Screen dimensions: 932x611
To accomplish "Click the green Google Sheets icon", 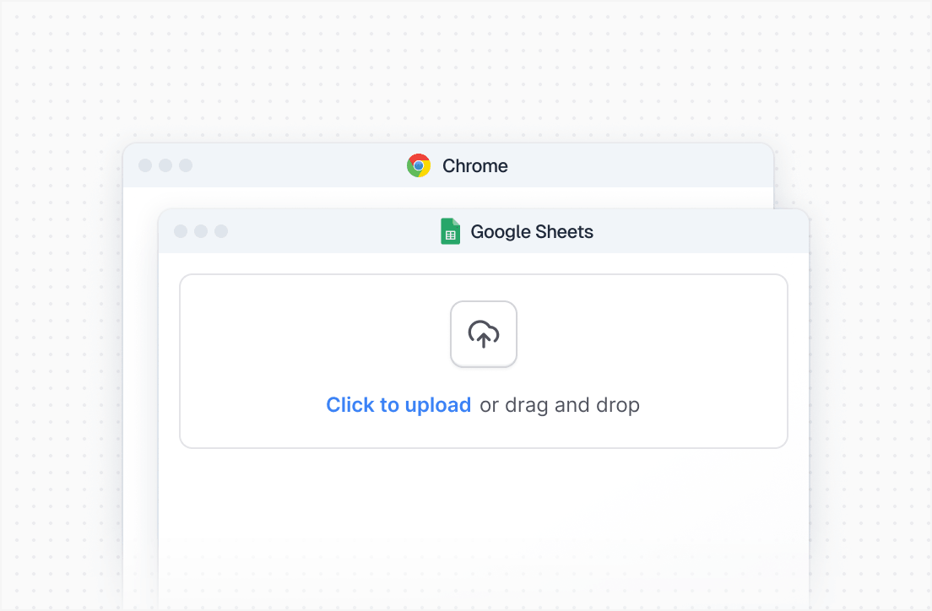I will point(450,231).
